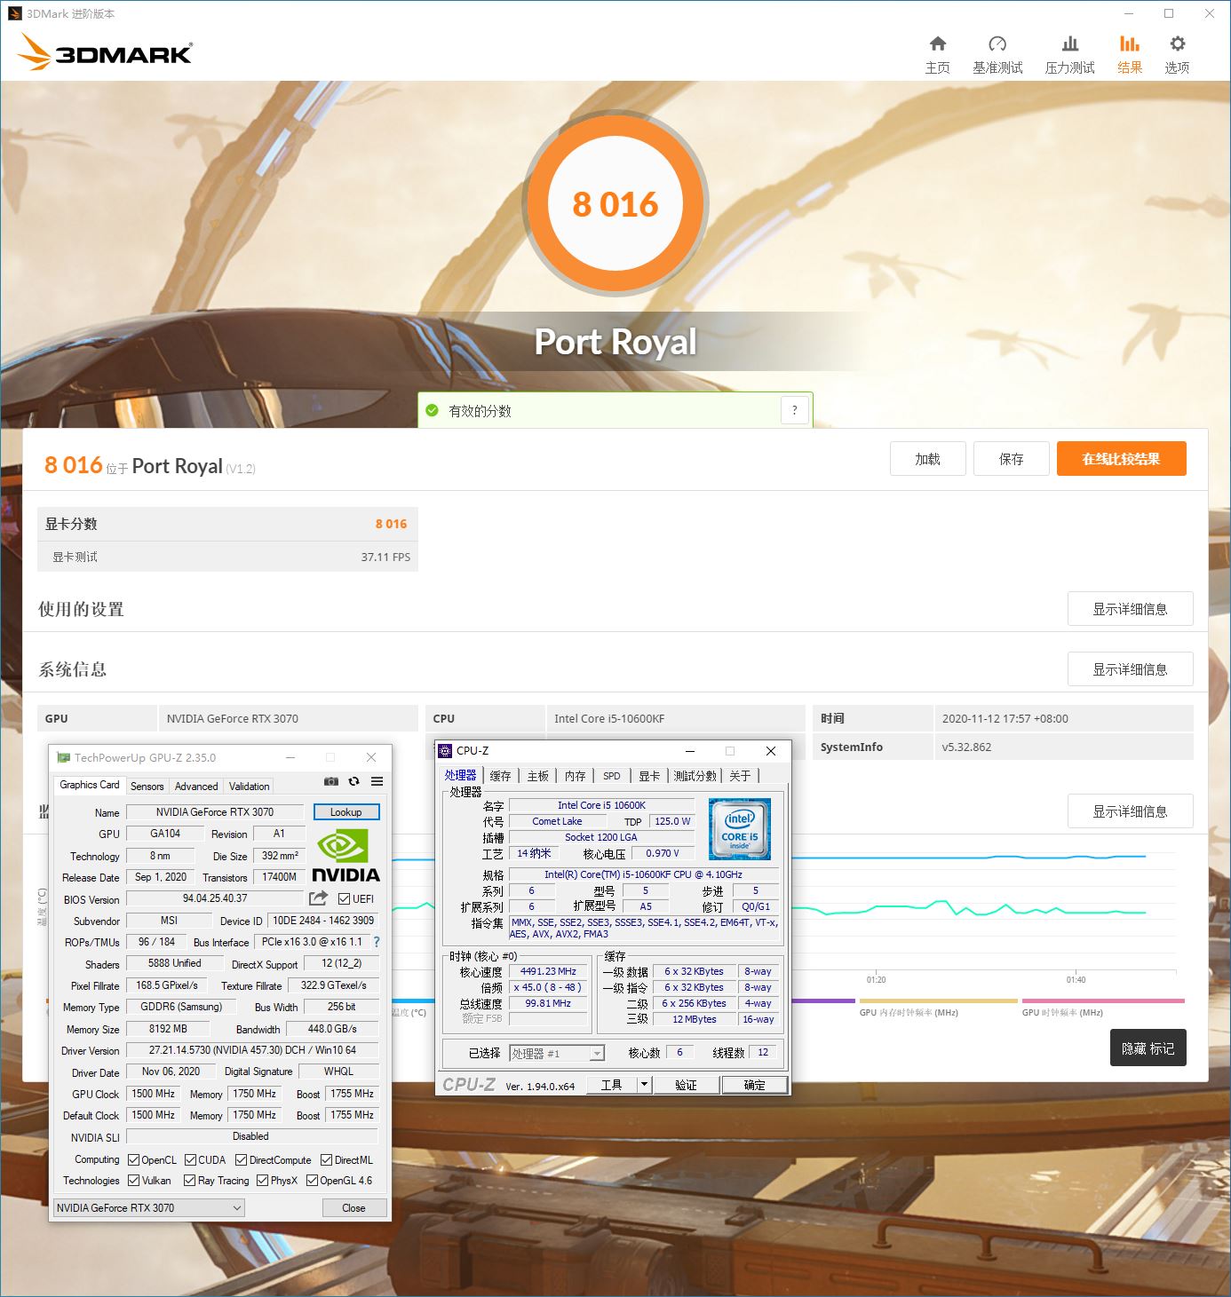Toggle UEFI checkbox in GPU-Z

coord(345,899)
